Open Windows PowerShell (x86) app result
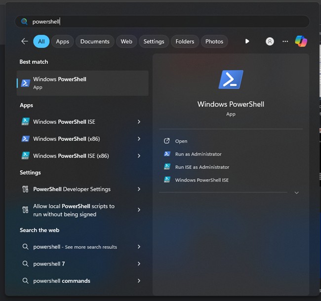Viewport: 321px width, 301px height. [x=82, y=139]
